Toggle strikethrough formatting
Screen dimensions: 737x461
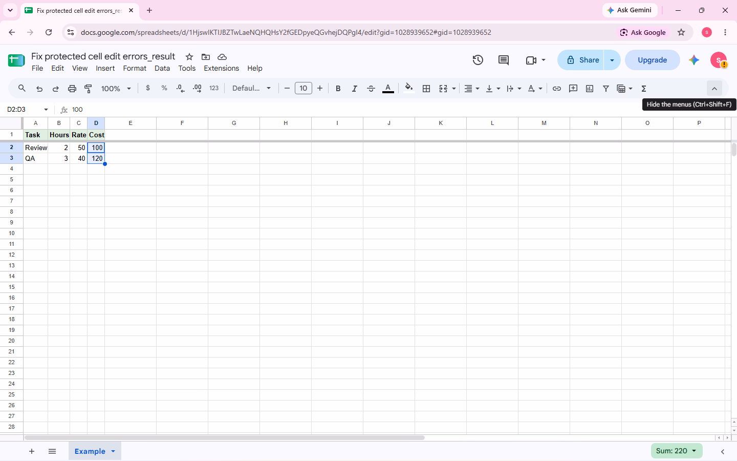tap(371, 89)
